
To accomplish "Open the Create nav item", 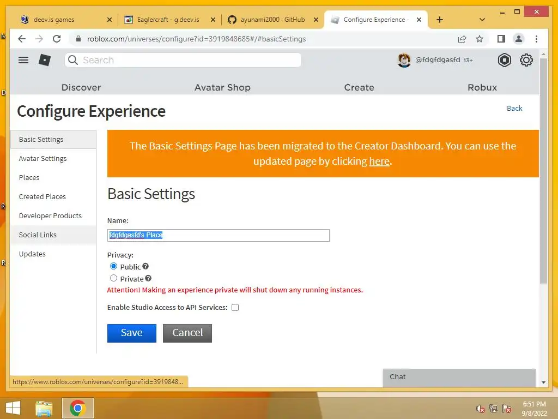I will (359, 87).
